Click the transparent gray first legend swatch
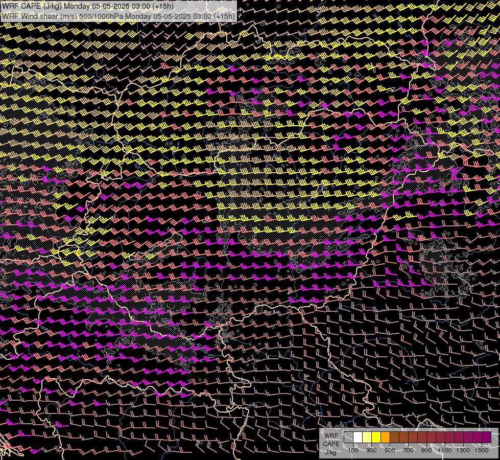The height and width of the screenshot is (460, 500). click(x=348, y=438)
